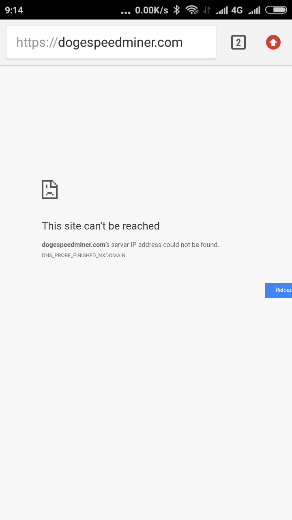The height and width of the screenshot is (520, 292).
Task: Tap the second signal bars after 4G
Action: [x=254, y=10]
